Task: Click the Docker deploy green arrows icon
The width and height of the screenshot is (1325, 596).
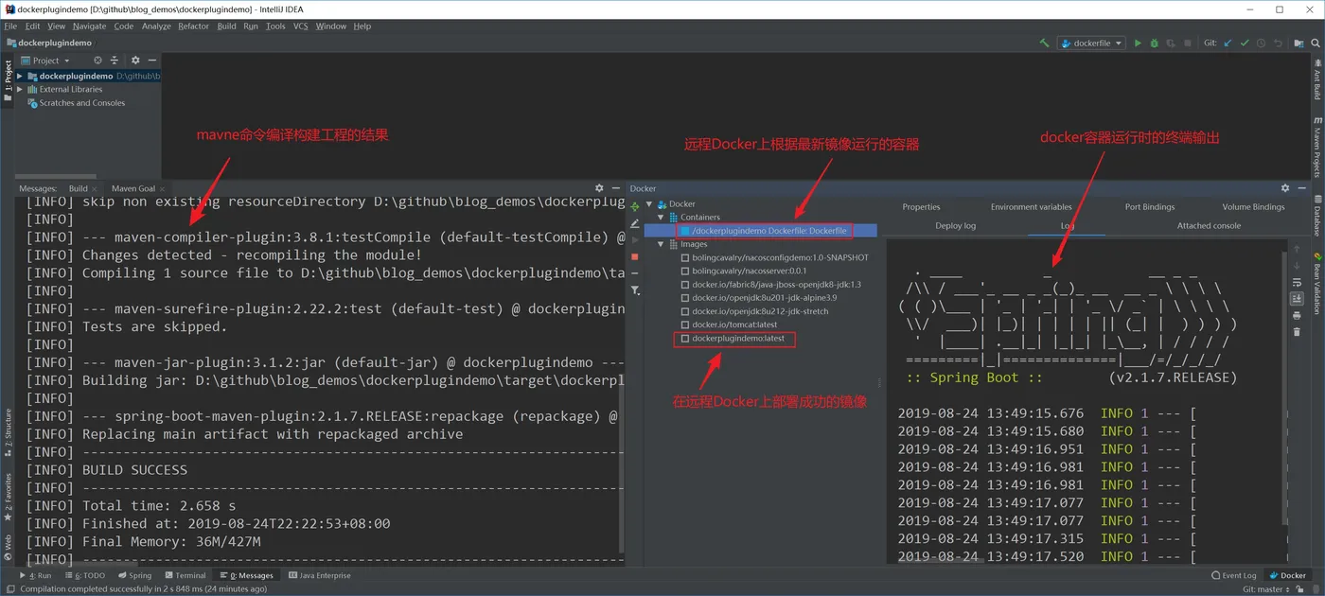Action: 635,206
